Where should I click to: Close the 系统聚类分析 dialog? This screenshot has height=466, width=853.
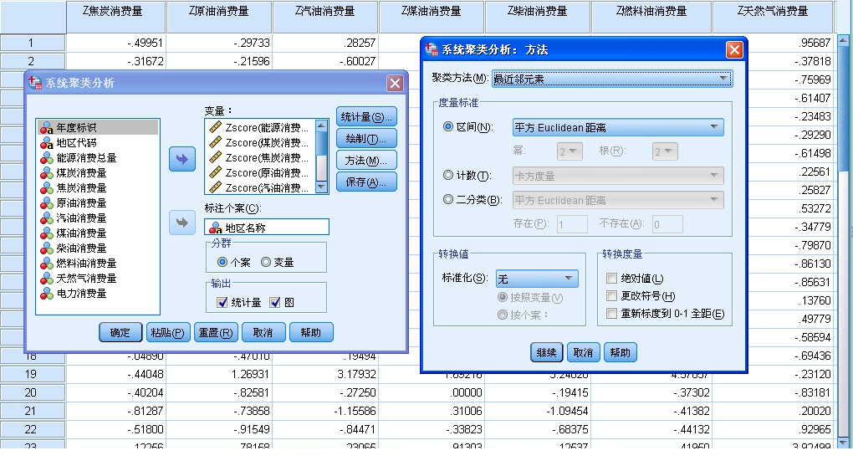[395, 84]
